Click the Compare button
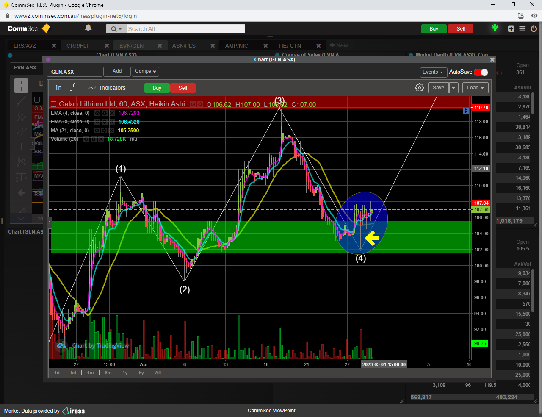 (x=145, y=71)
